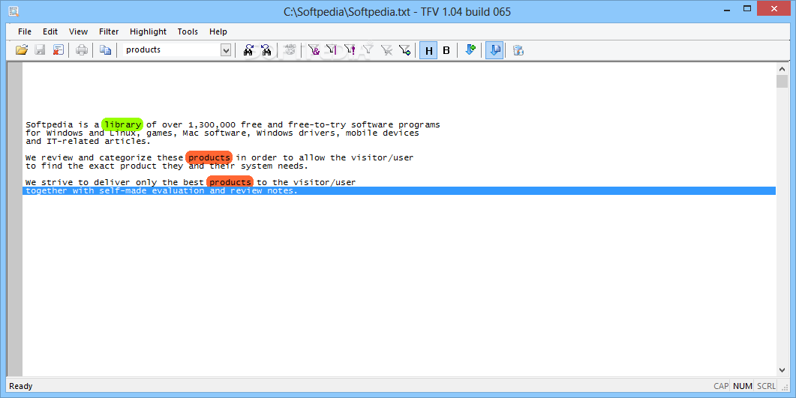Open search text dropdown arrow

click(x=226, y=49)
